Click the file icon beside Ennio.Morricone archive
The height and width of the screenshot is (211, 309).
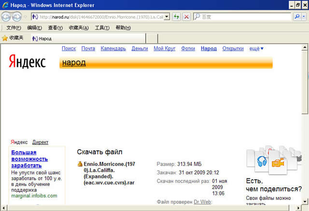80,164
